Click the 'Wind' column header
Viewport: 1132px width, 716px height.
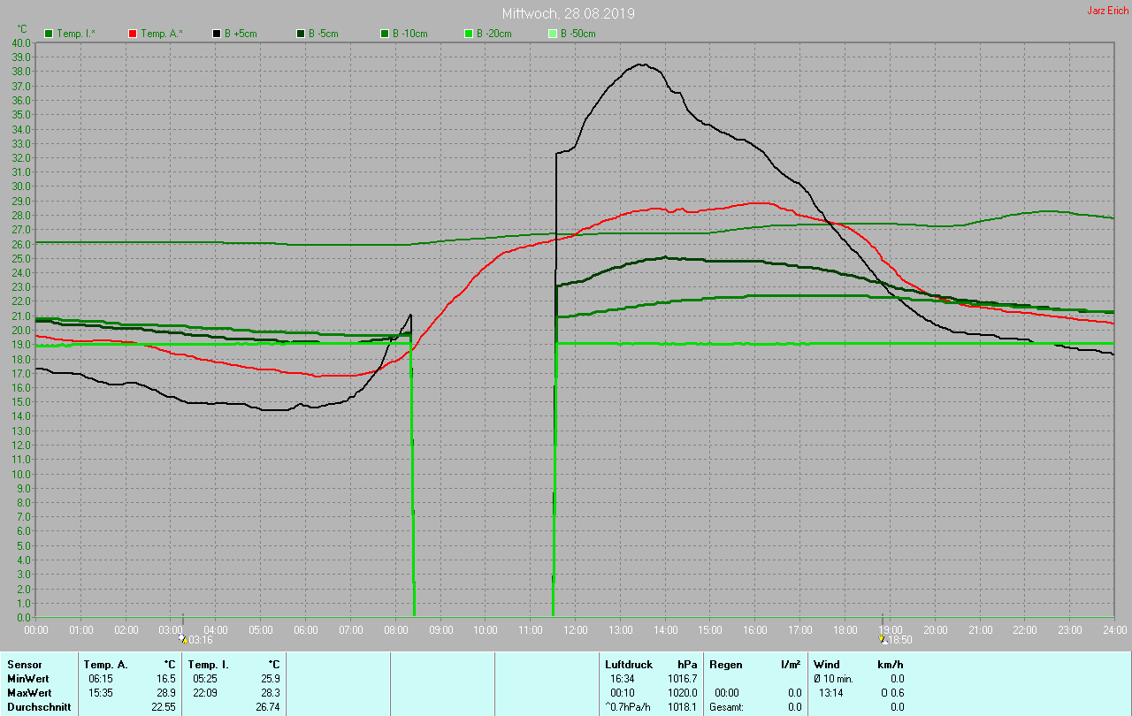(x=827, y=664)
